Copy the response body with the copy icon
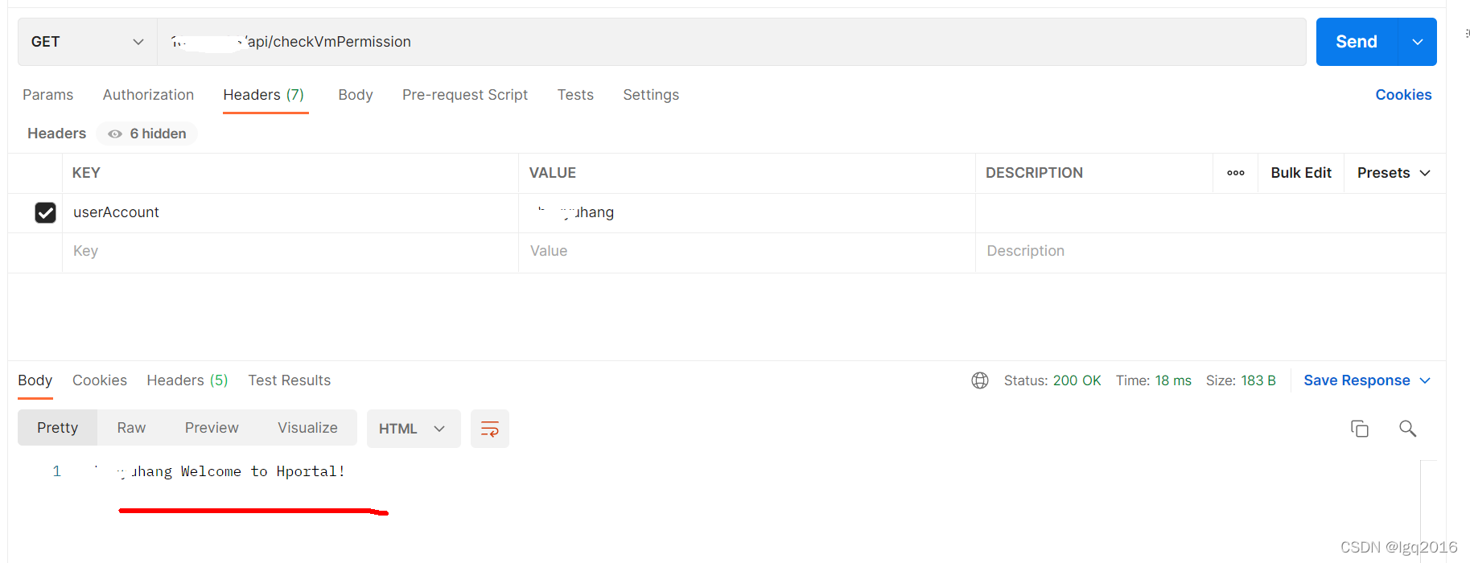Viewport: 1470px width, 563px height. [1359, 429]
